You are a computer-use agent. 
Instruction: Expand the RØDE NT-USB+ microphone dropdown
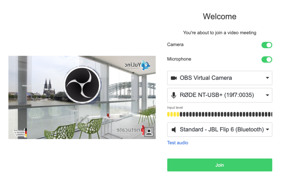219,95
